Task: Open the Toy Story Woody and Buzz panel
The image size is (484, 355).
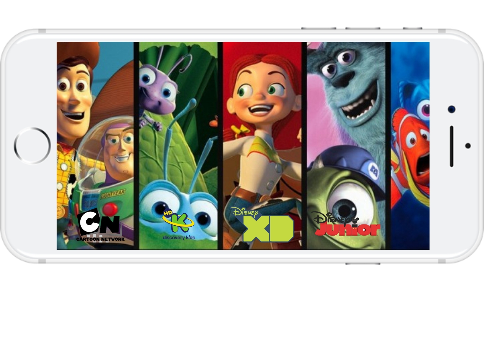Action: [95, 146]
